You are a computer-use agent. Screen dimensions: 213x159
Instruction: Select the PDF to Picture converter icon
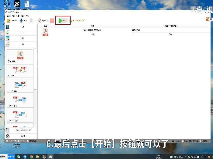pos(20,100)
